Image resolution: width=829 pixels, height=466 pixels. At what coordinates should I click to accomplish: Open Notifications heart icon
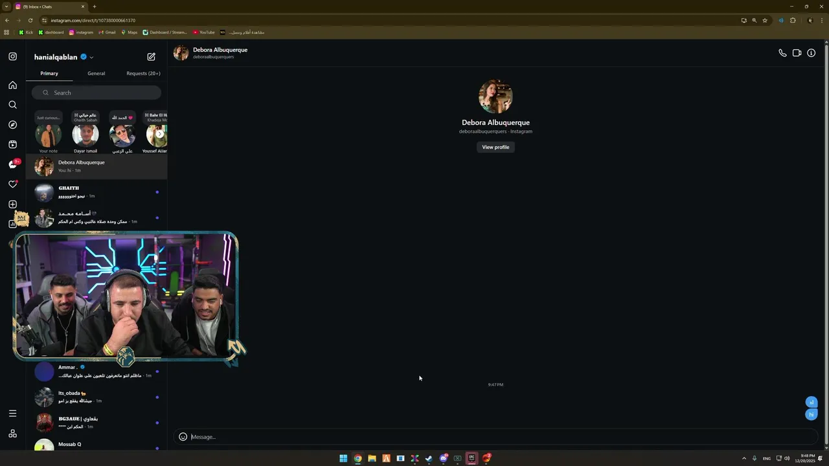pos(12,184)
